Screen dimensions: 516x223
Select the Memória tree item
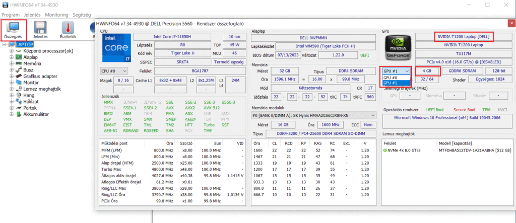[x=32, y=64]
